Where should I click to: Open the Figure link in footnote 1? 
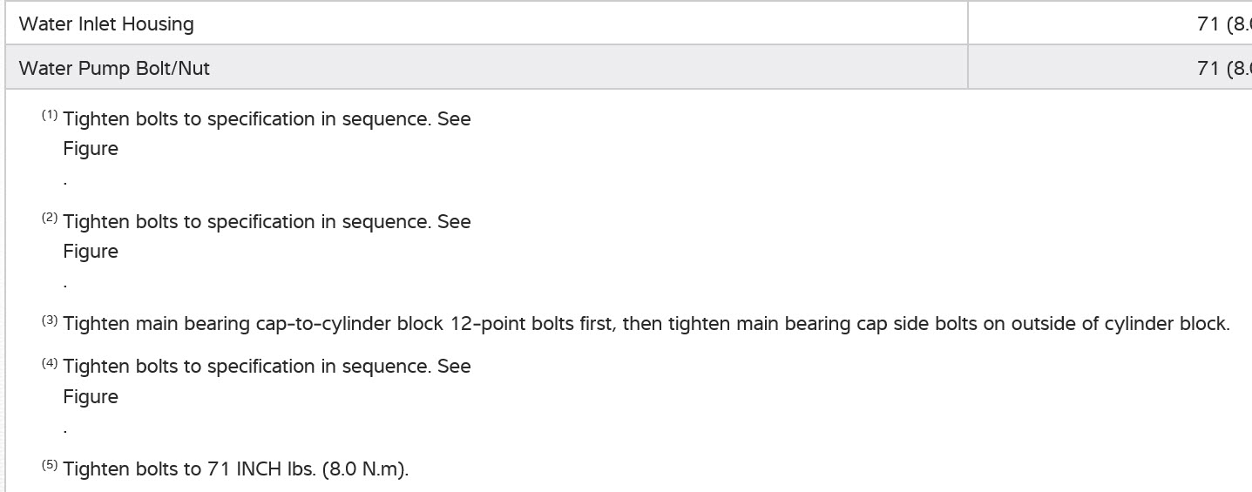pyautogui.click(x=90, y=149)
